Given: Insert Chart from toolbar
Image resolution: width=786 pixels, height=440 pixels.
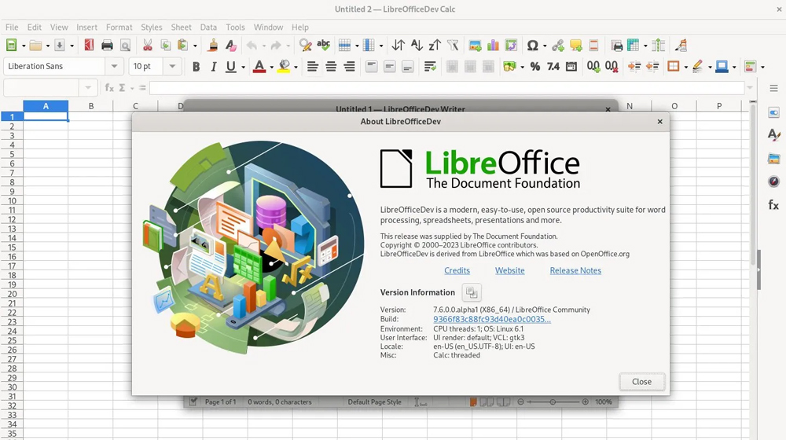Looking at the screenshot, I should 494,46.
